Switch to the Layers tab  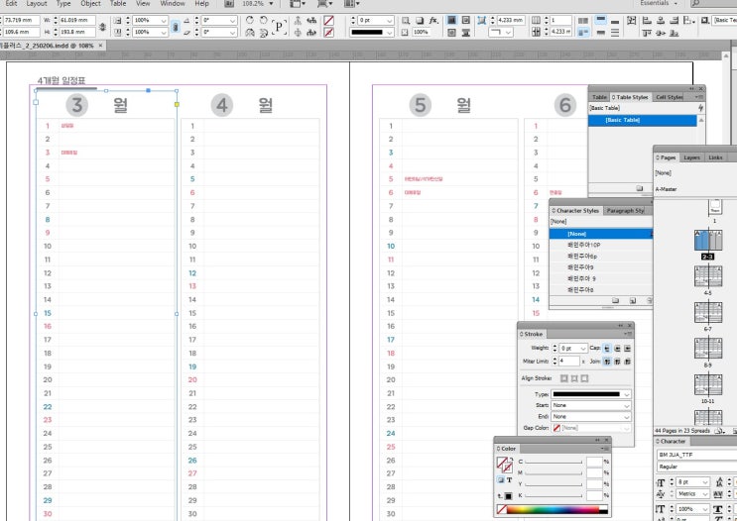(x=691, y=157)
